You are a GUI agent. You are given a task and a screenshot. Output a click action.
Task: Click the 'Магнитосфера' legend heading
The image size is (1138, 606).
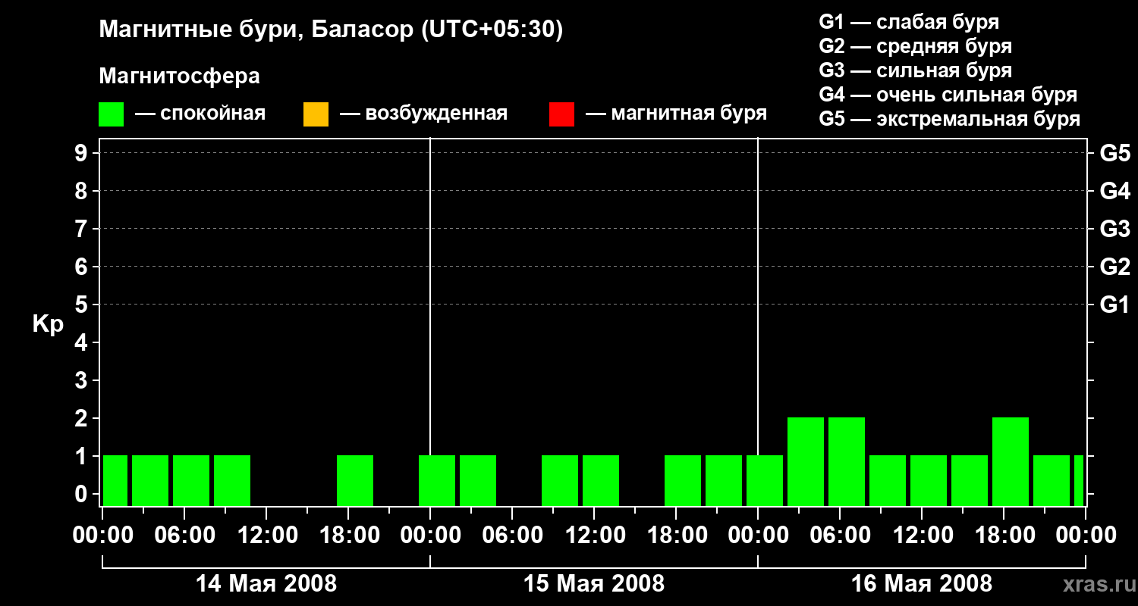click(179, 77)
